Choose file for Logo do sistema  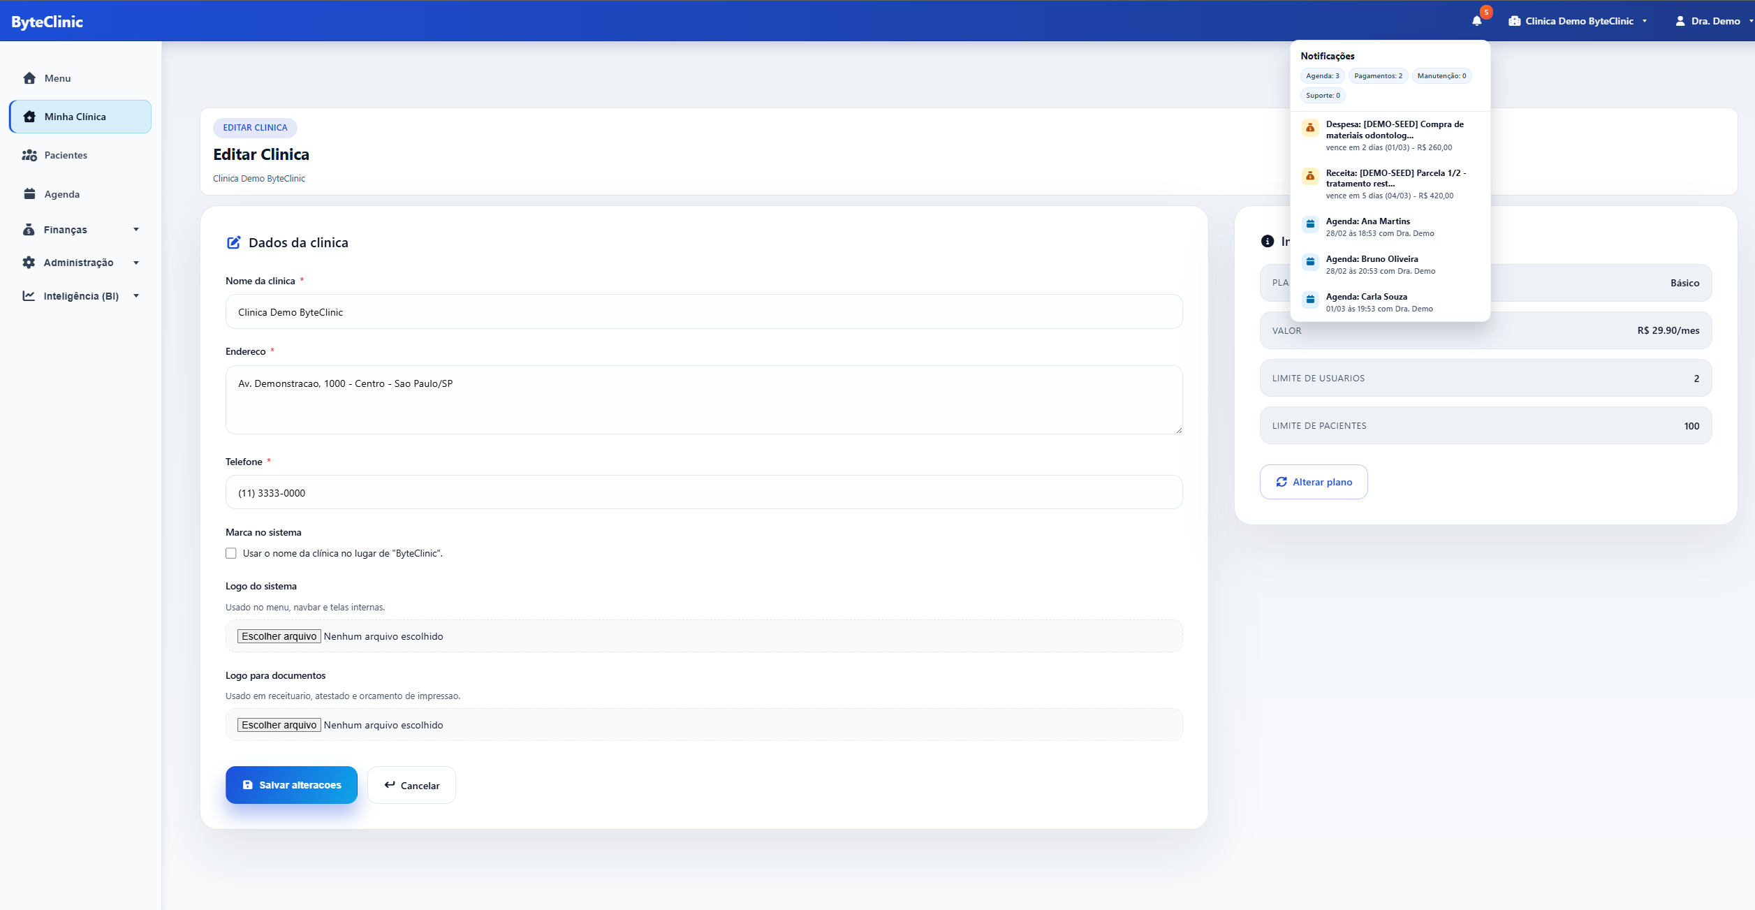279,636
